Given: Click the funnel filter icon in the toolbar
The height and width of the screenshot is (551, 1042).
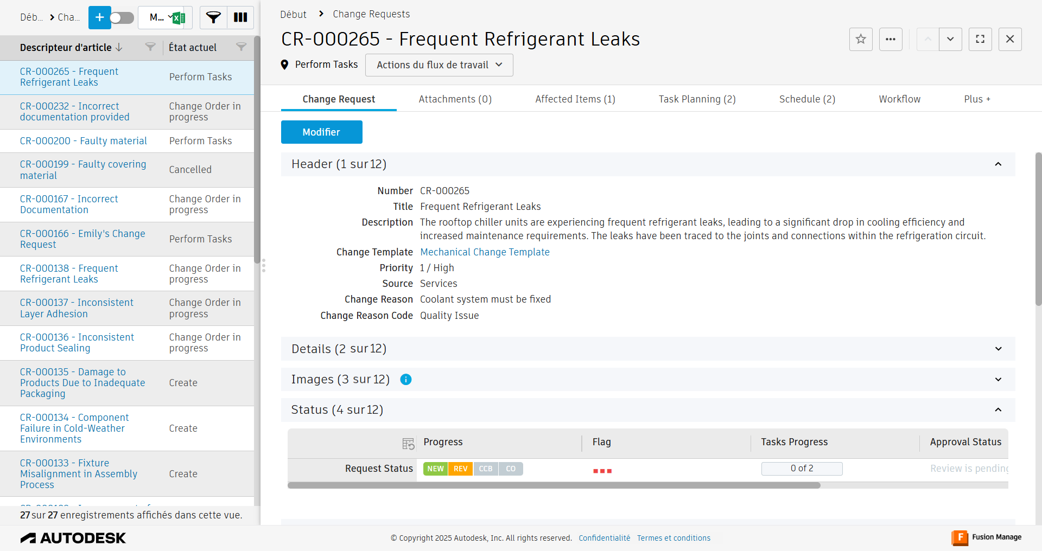Looking at the screenshot, I should 213,17.
